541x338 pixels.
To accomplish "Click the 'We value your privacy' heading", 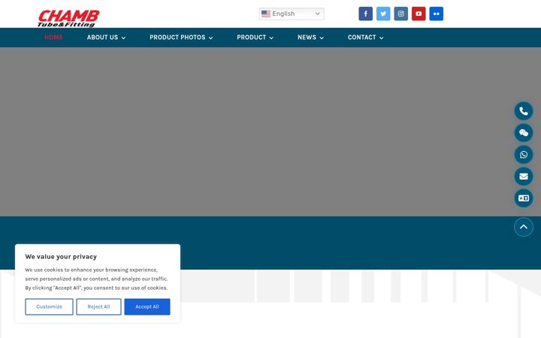I will click(x=61, y=257).
